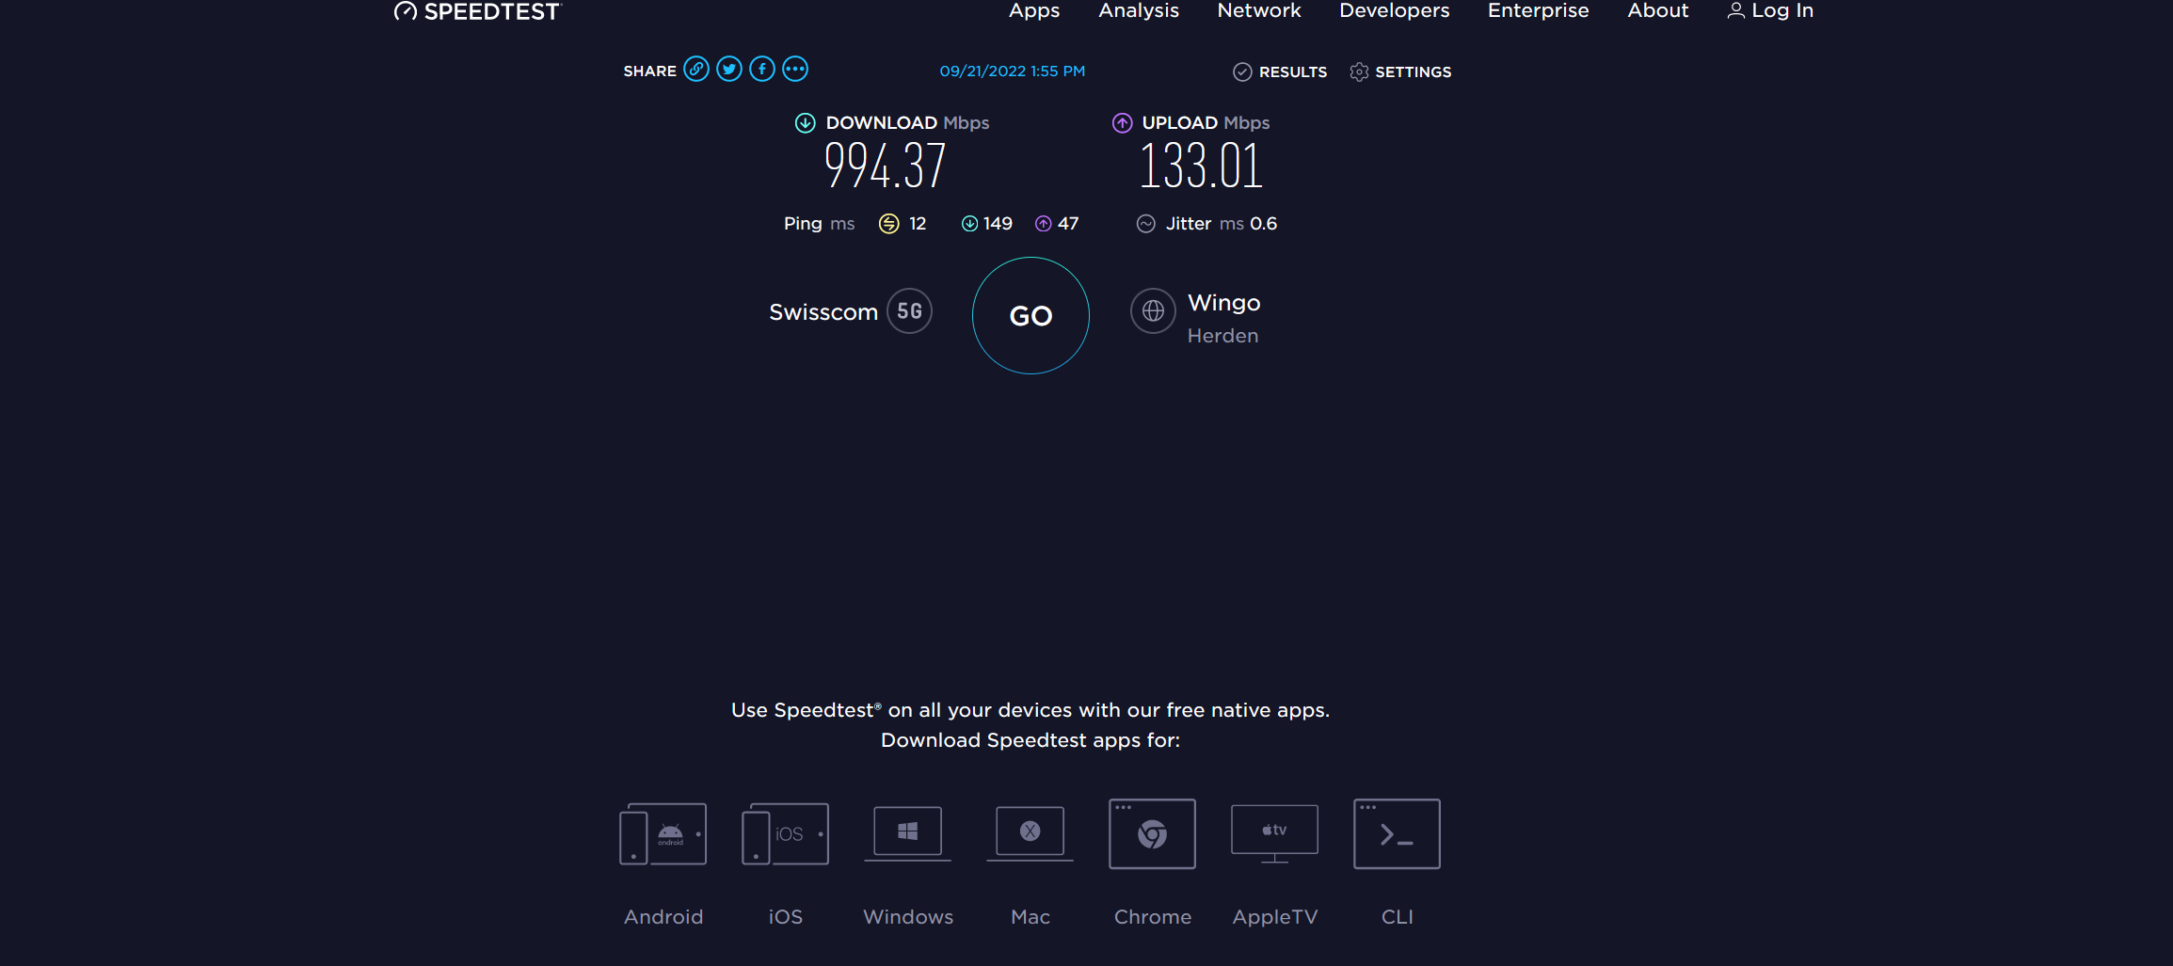Viewport: 2173px width, 966px height.
Task: Open the Chrome extension icon
Action: point(1153,833)
